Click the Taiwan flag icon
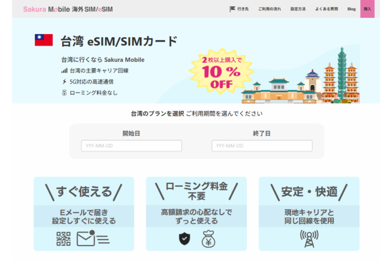The image size is (392, 262). tap(44, 40)
